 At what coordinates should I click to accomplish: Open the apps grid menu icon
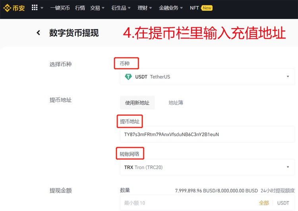pos(35,8)
